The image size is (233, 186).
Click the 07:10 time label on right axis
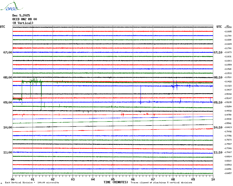click(x=218, y=52)
